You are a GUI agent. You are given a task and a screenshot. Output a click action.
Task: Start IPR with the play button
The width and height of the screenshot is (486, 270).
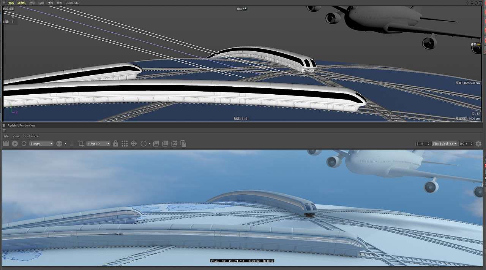(15, 144)
